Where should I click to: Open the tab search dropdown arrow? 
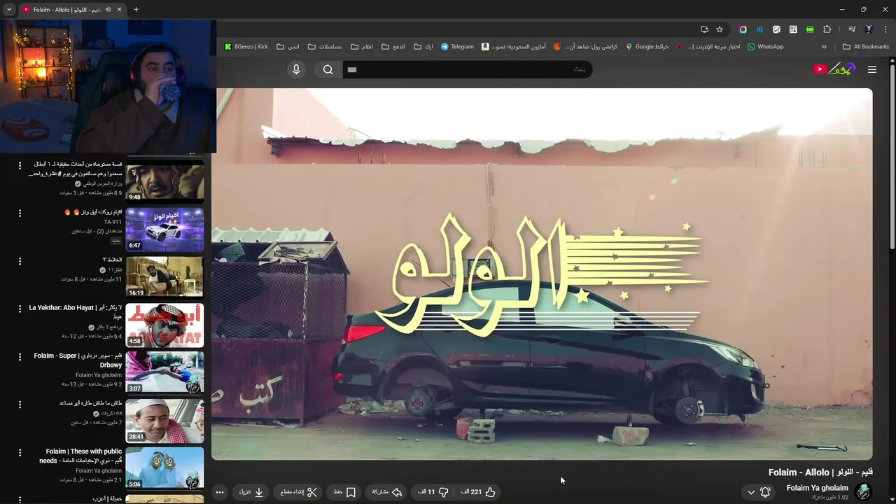pos(9,10)
